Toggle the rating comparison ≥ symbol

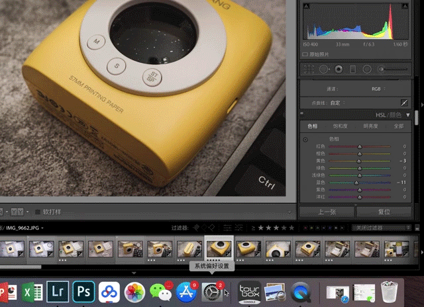point(253,228)
